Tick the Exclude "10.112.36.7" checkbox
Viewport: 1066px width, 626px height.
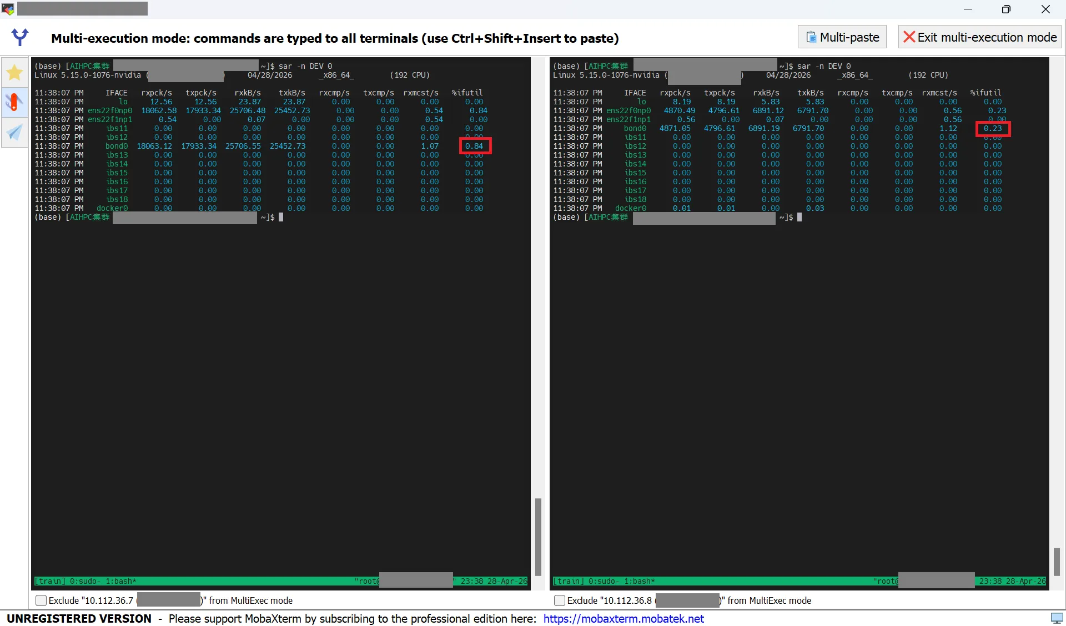[x=41, y=600]
